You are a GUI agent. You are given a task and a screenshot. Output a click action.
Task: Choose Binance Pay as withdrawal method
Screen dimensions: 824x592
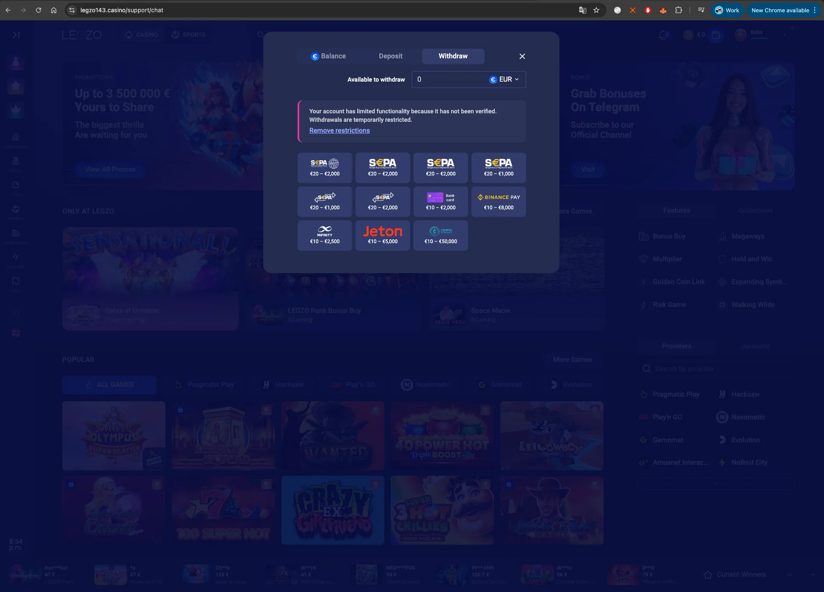[499, 202]
